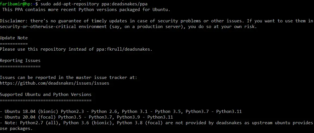Click the line starting 'Note: Python2.7 (all)'
This screenshot has width=314, height=133.
(x=157, y=123)
